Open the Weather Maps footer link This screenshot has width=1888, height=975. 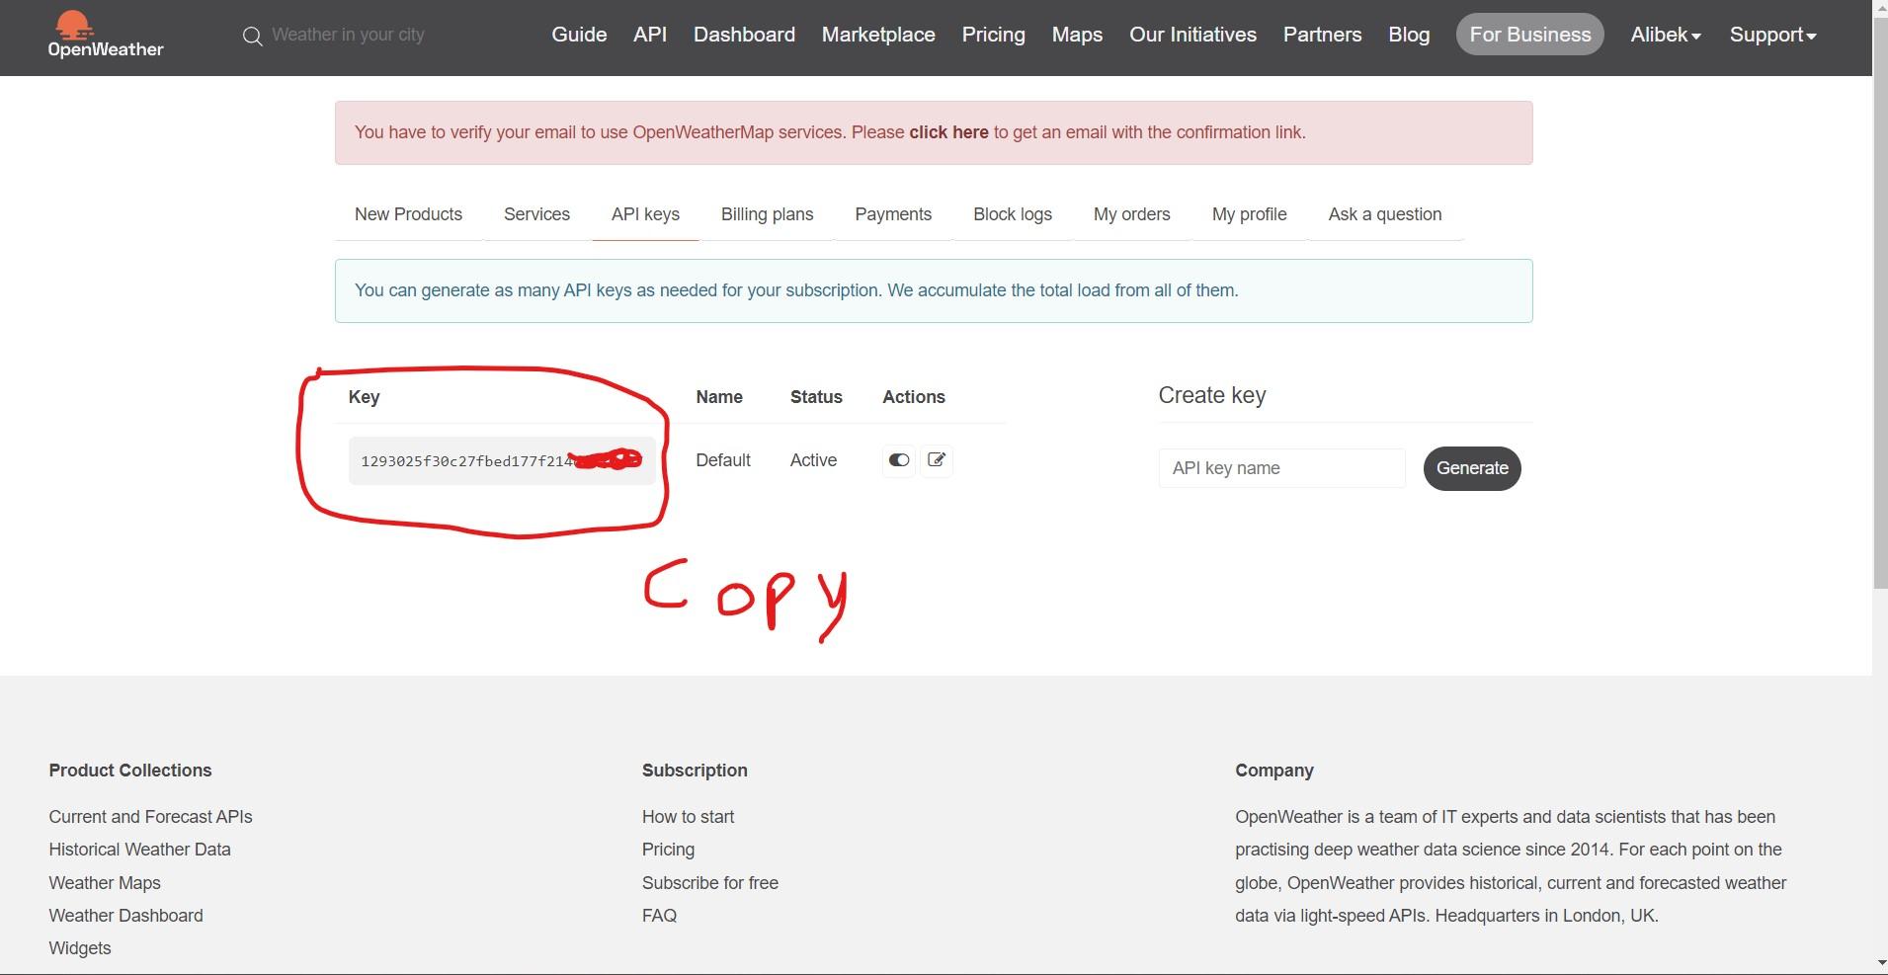[105, 883]
